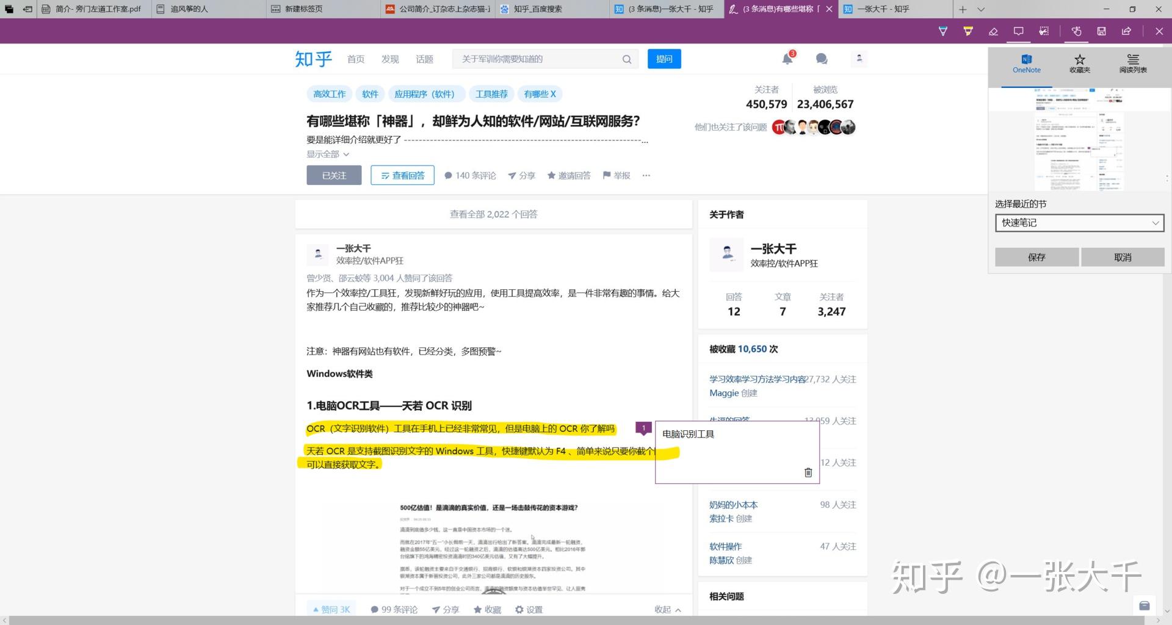This screenshot has height=625, width=1172.
Task: Click the search magnifier icon
Action: 627,59
